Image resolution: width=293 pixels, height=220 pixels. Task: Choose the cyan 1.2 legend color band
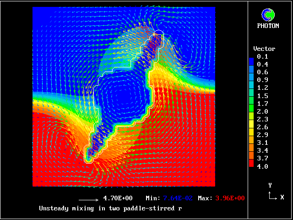pos(251,88)
